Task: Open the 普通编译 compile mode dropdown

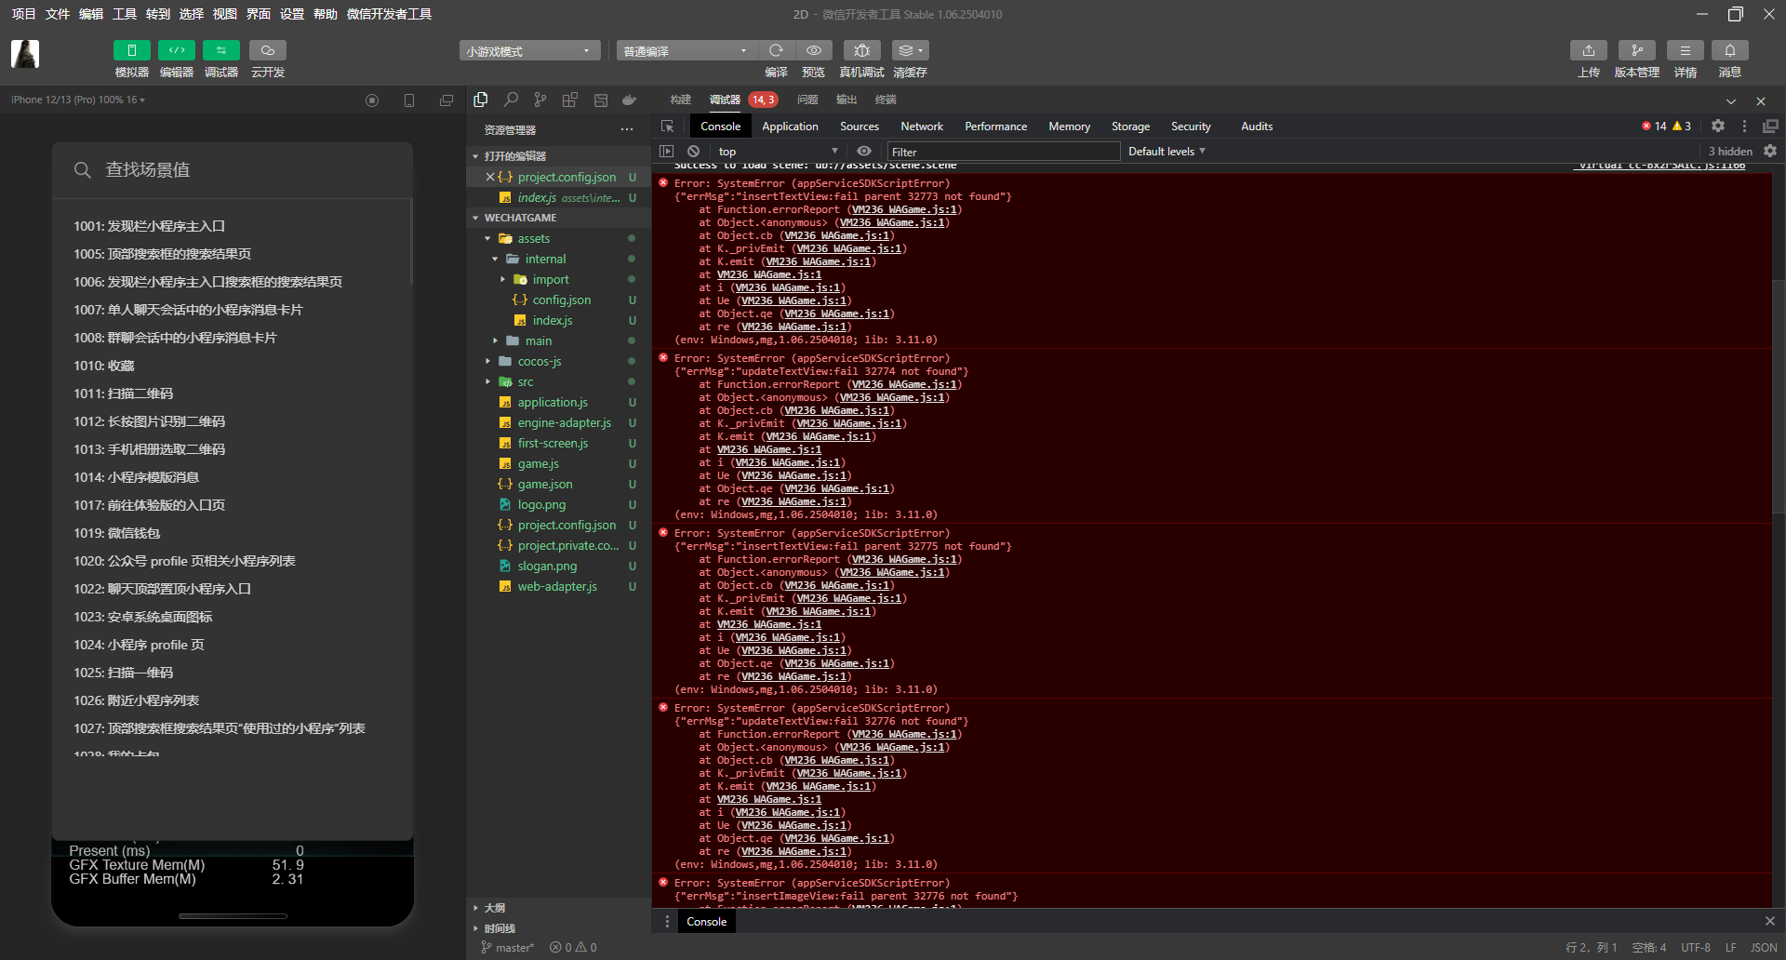Action: pos(686,51)
